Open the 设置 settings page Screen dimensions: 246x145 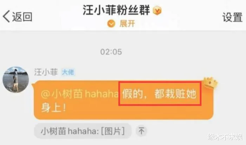(232, 17)
